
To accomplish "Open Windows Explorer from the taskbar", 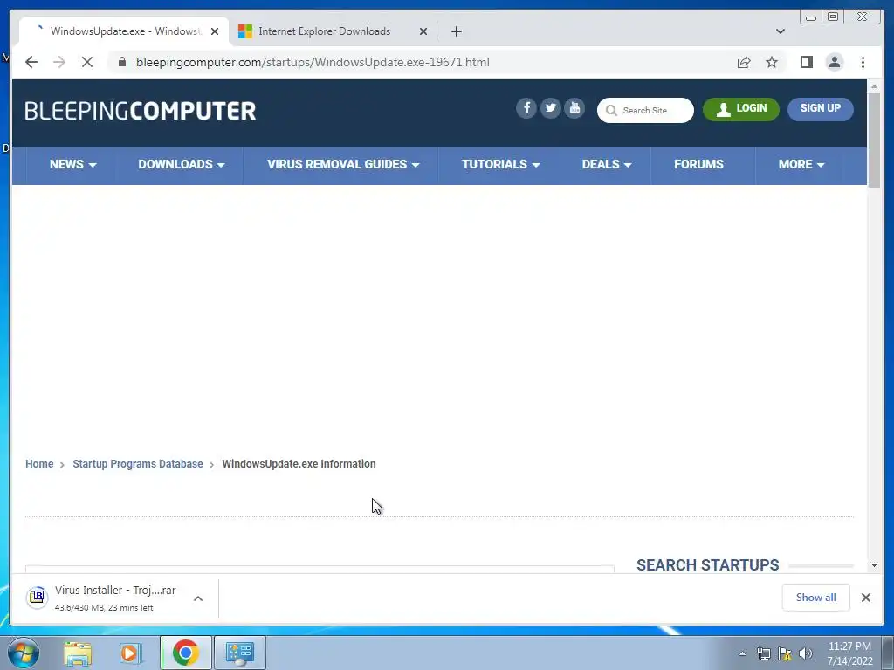I will (78, 653).
